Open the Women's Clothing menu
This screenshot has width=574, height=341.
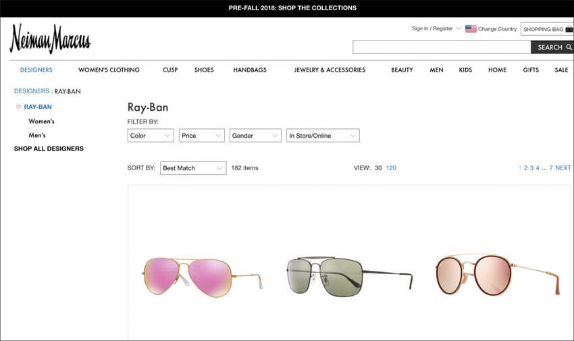click(x=109, y=70)
